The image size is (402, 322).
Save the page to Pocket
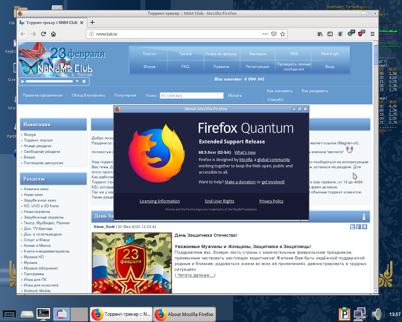tap(274, 34)
